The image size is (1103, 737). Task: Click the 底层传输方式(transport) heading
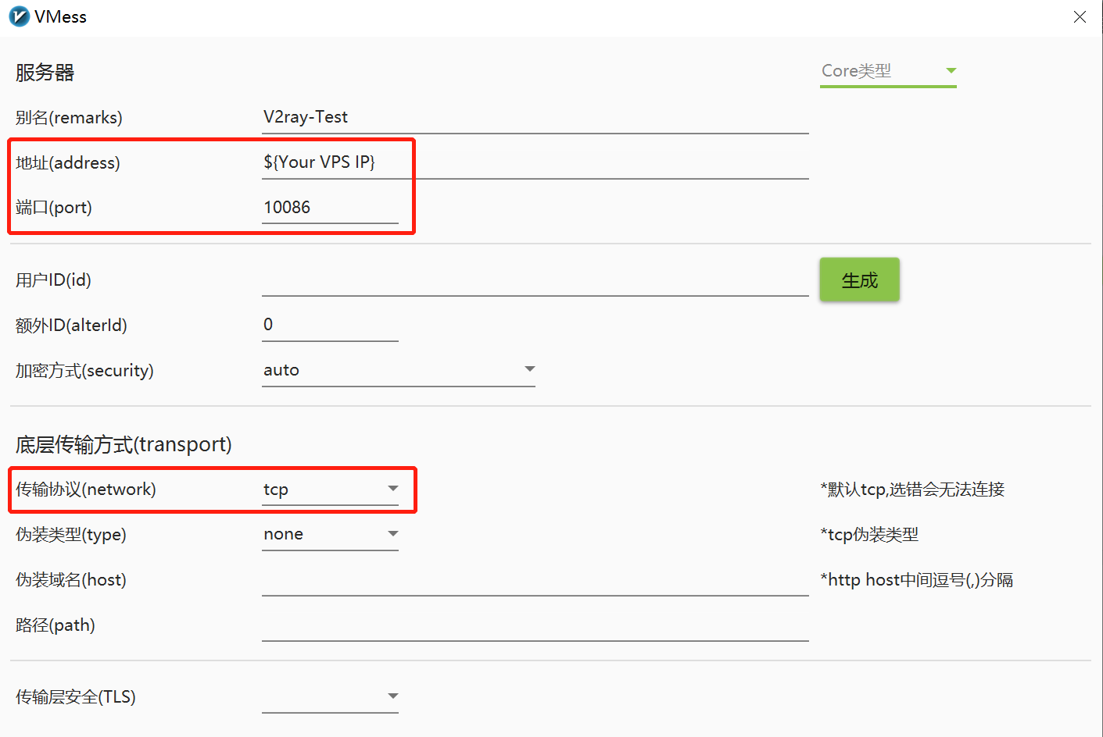pos(124,444)
